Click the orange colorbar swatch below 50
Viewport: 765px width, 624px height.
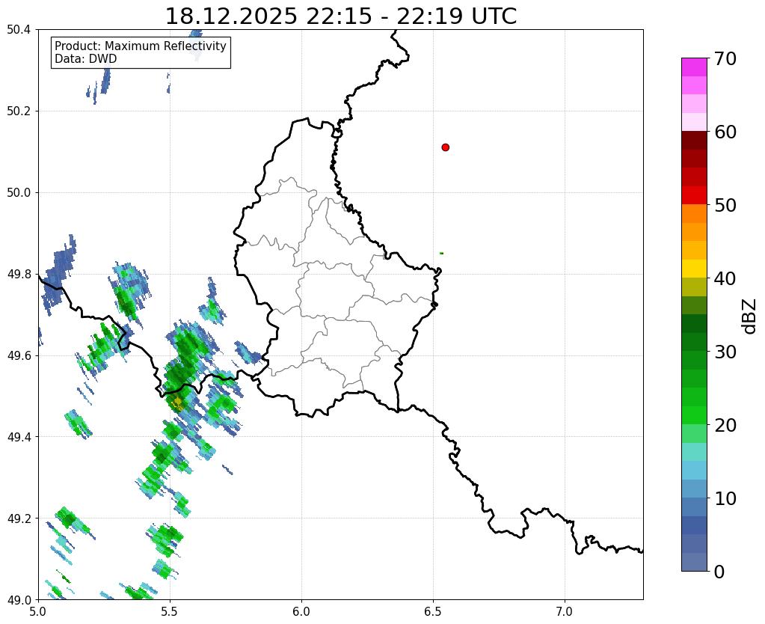click(694, 214)
